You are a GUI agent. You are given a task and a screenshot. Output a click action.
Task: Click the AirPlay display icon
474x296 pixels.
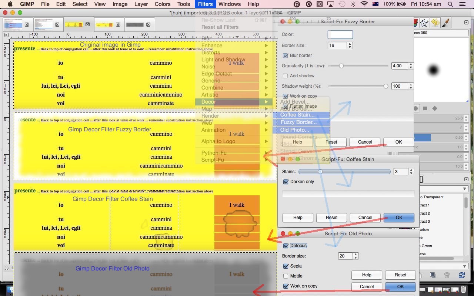pos(330,4)
